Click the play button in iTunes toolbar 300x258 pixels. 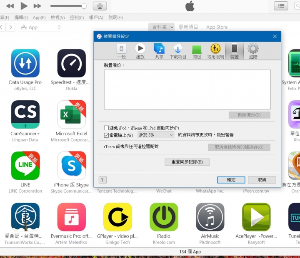(24, 6)
